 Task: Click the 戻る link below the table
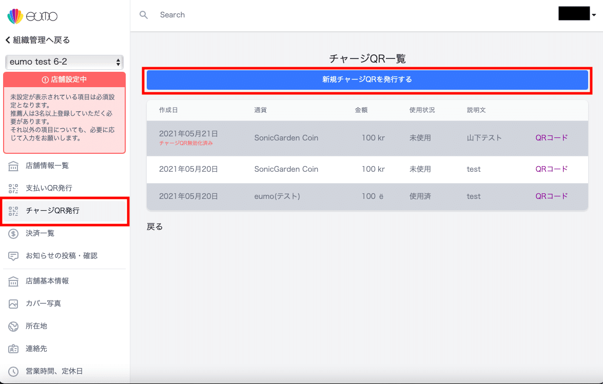pos(154,227)
